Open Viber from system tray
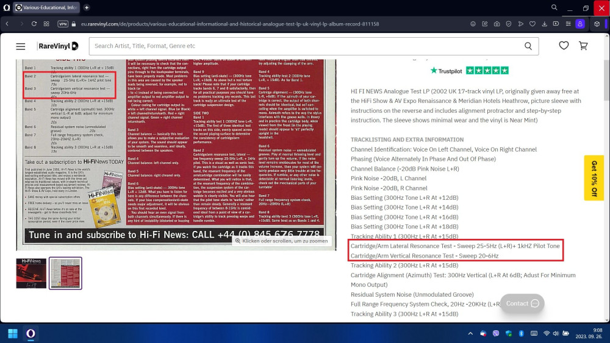This screenshot has height=343, width=610. click(495, 333)
